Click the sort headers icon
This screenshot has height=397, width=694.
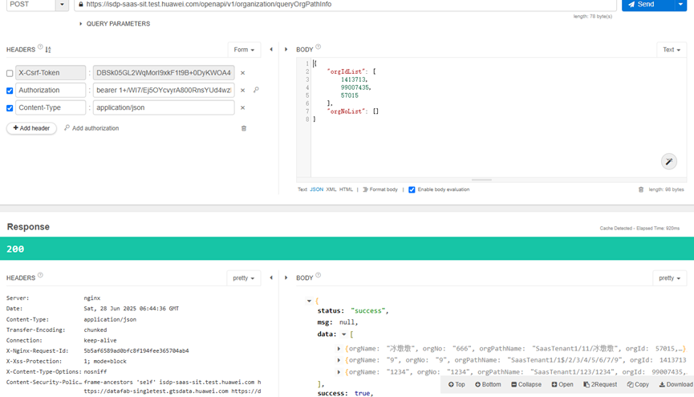pos(48,50)
